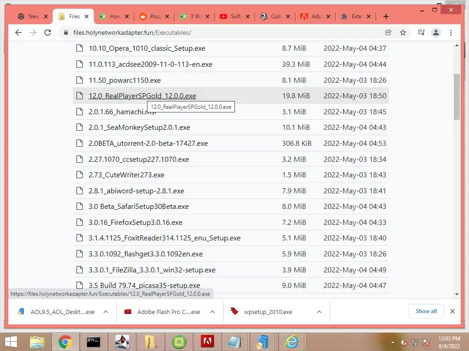The image size is (469, 351).
Task: Select the 306.8 KiB size cell
Action: pyautogui.click(x=297, y=143)
